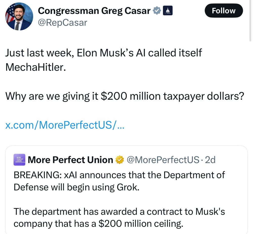Click the page scrollbar on the right edge

tap(250, 21)
